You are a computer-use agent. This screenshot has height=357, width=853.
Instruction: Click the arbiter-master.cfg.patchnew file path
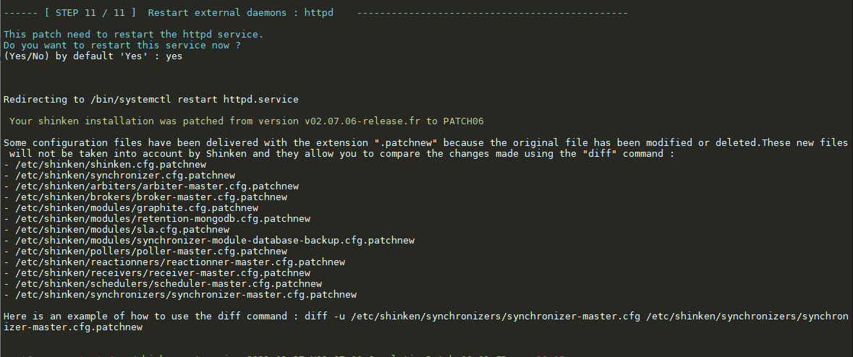(x=156, y=186)
